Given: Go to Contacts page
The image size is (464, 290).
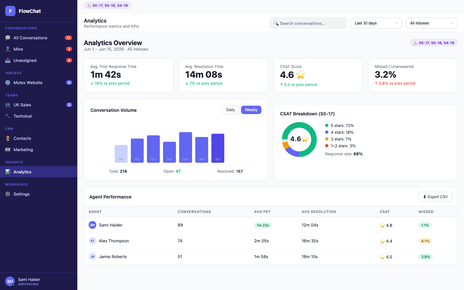Looking at the screenshot, I should click(39, 138).
